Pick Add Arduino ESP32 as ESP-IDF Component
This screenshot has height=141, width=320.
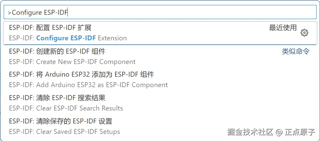click(x=88, y=85)
